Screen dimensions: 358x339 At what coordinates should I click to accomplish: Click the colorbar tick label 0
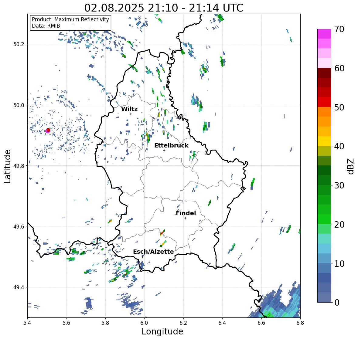pyautogui.click(x=337, y=303)
